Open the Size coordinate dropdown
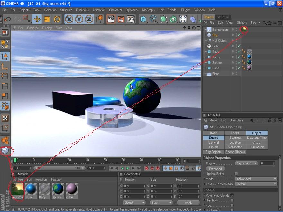Screen dimensions: 283x212 click(161, 203)
